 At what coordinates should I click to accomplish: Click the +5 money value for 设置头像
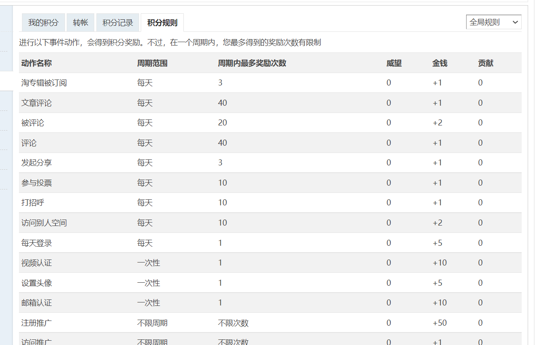(x=437, y=283)
